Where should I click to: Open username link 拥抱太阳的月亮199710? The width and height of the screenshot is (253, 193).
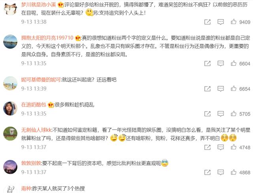[47, 38]
